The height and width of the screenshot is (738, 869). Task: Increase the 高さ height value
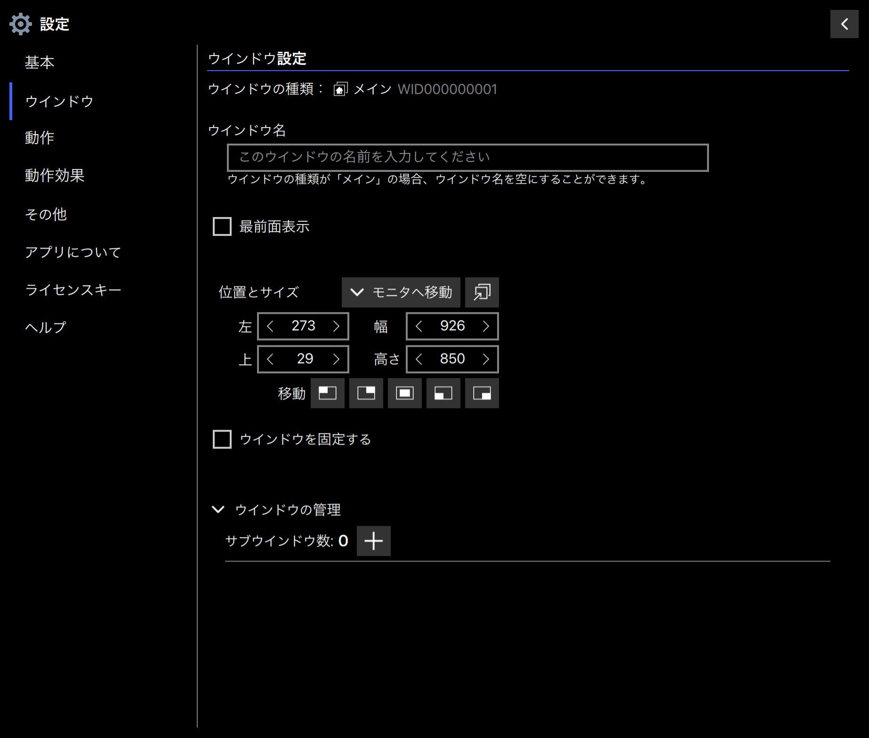486,359
